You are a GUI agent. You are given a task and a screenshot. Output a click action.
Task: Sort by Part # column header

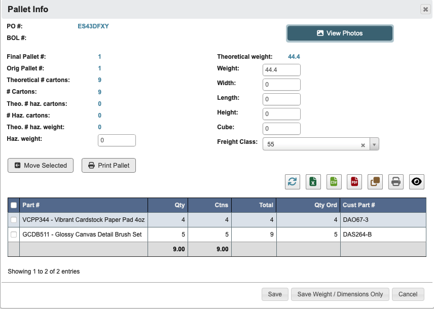coord(84,205)
